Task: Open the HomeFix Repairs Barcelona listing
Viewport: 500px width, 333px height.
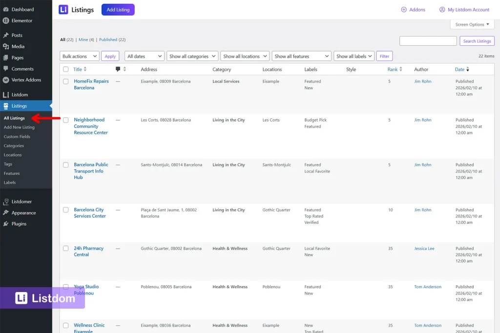Action: tap(91, 84)
